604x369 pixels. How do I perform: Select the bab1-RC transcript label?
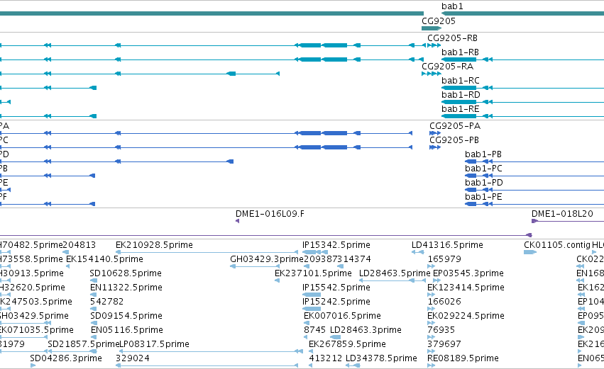[x=461, y=81]
